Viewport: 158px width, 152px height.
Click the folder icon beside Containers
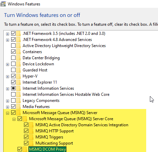point(19,52)
